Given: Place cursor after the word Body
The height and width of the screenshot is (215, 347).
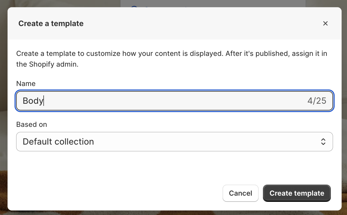Looking at the screenshot, I should [x=44, y=101].
